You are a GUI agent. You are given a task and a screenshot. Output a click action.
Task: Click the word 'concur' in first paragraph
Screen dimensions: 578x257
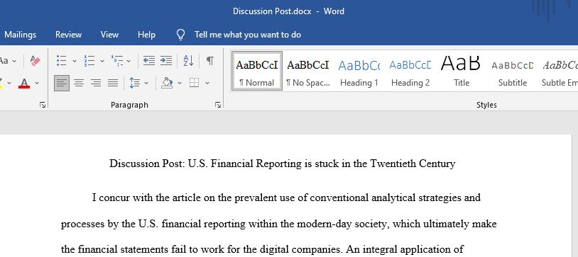114,198
